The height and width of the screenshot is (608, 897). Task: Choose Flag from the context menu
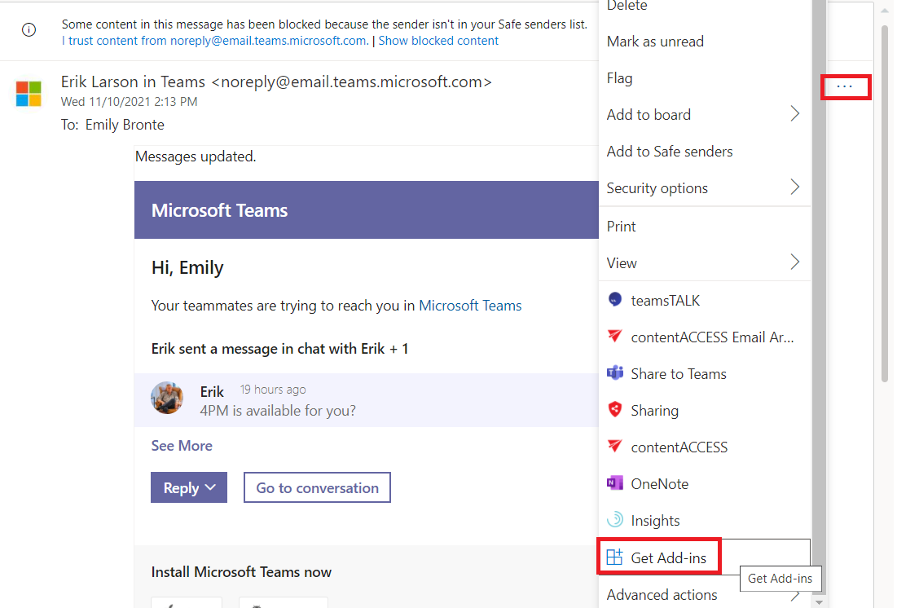620,78
